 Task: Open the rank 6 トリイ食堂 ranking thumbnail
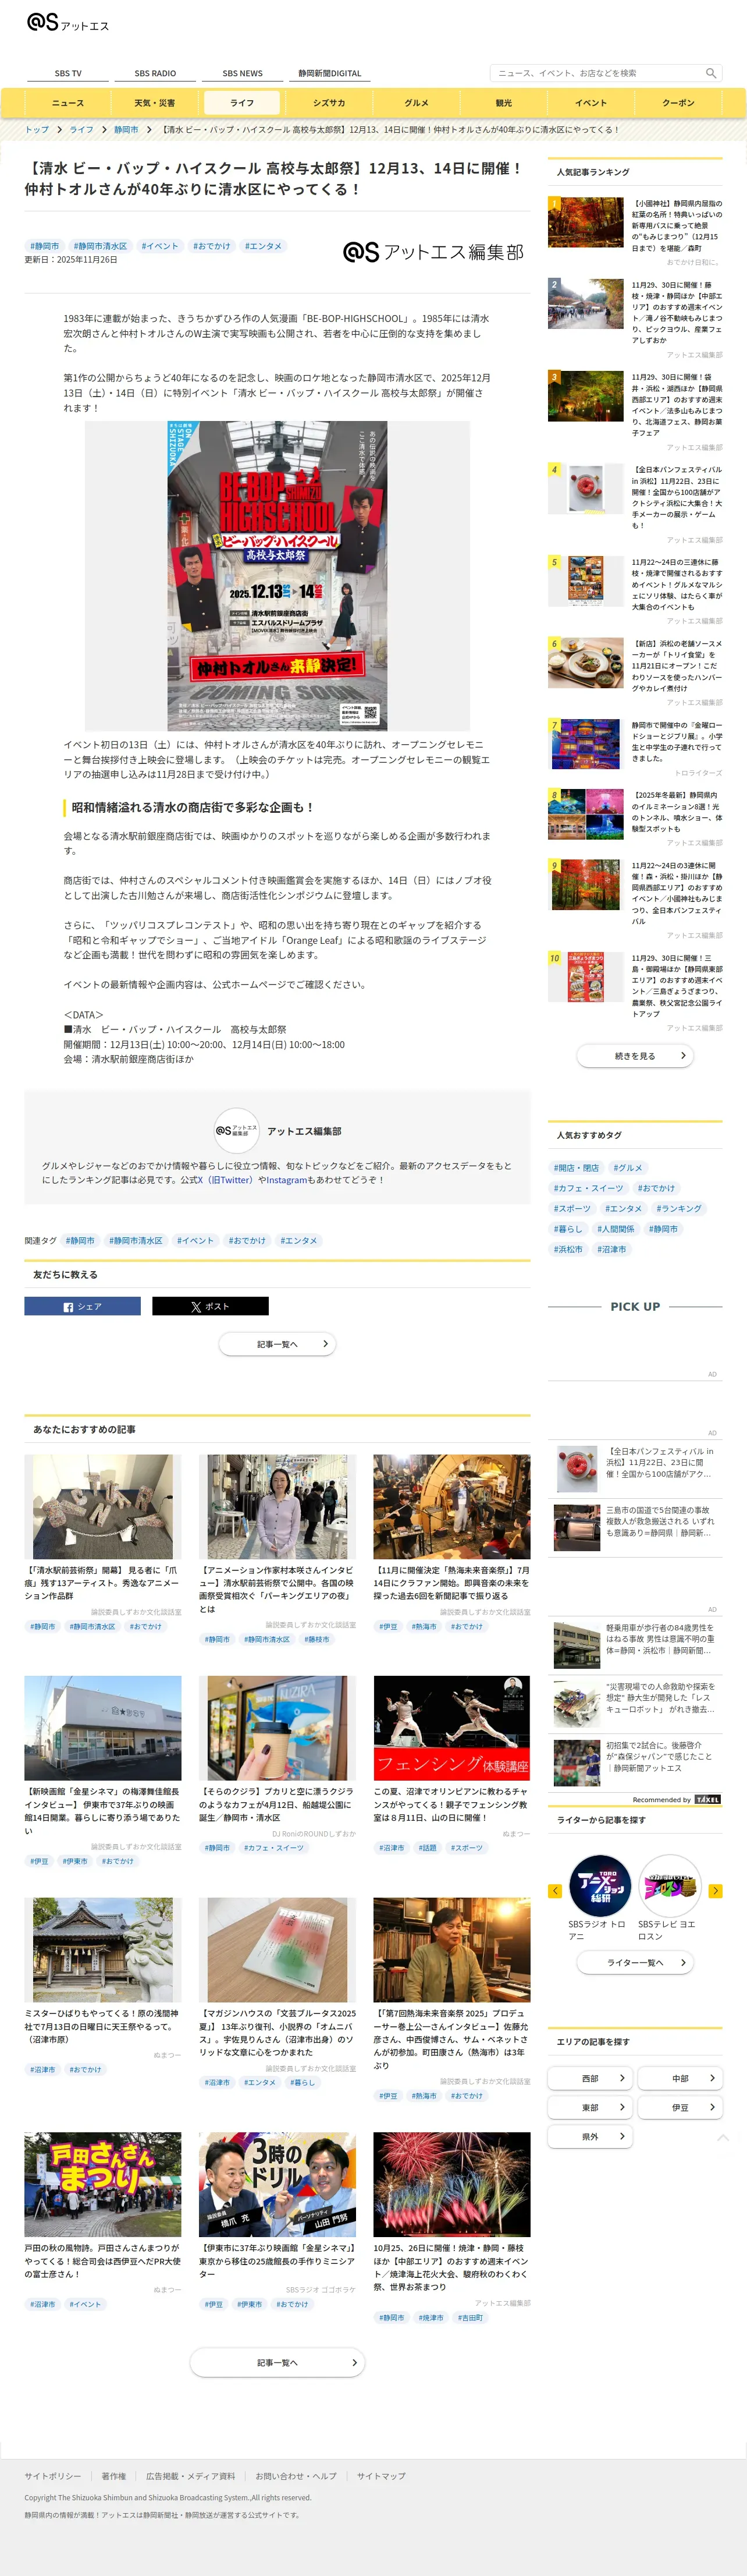tap(586, 663)
